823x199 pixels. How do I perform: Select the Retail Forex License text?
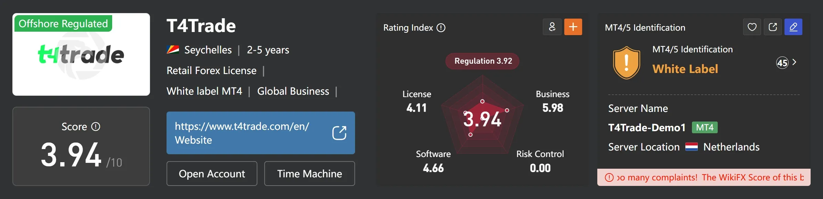click(212, 71)
